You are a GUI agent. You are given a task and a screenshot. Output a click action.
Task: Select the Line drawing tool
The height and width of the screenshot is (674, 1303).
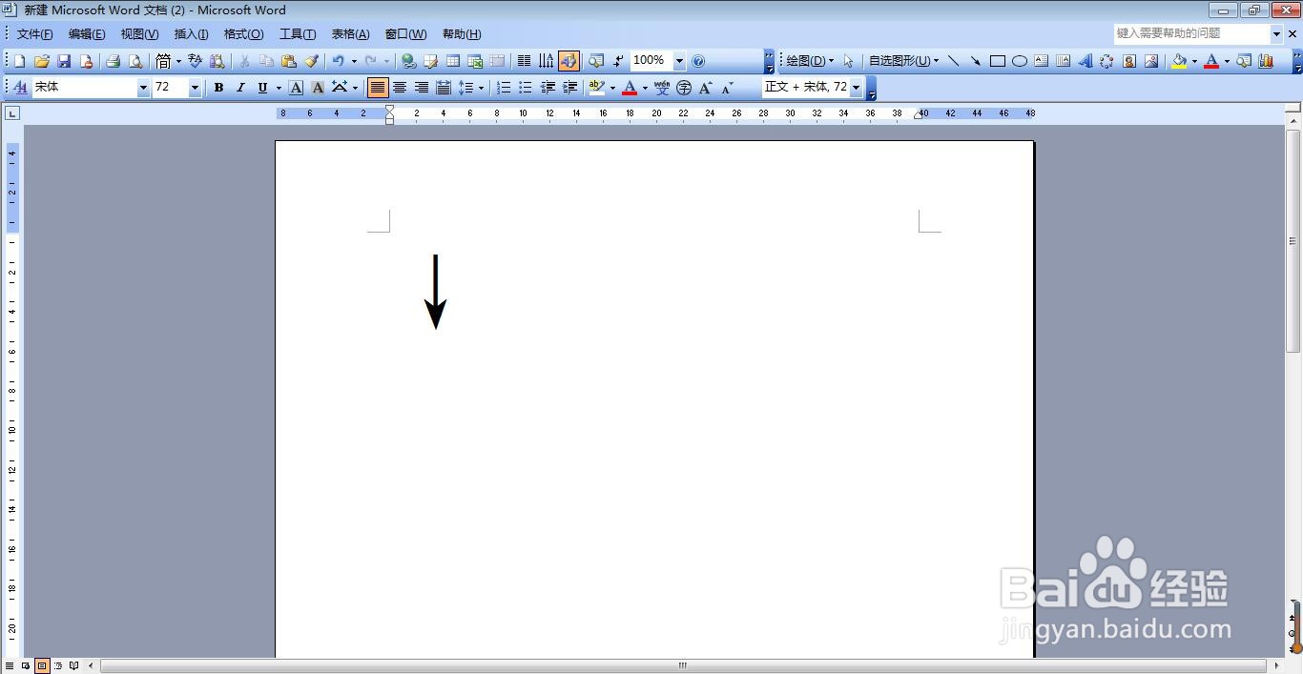click(x=953, y=61)
